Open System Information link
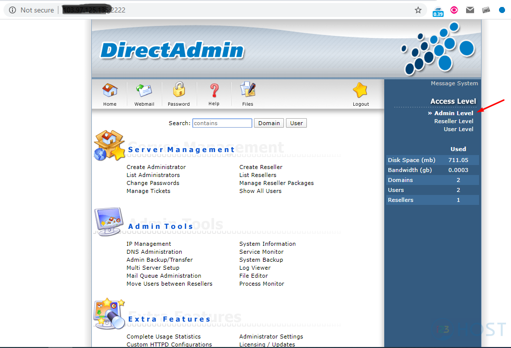 pos(267,244)
